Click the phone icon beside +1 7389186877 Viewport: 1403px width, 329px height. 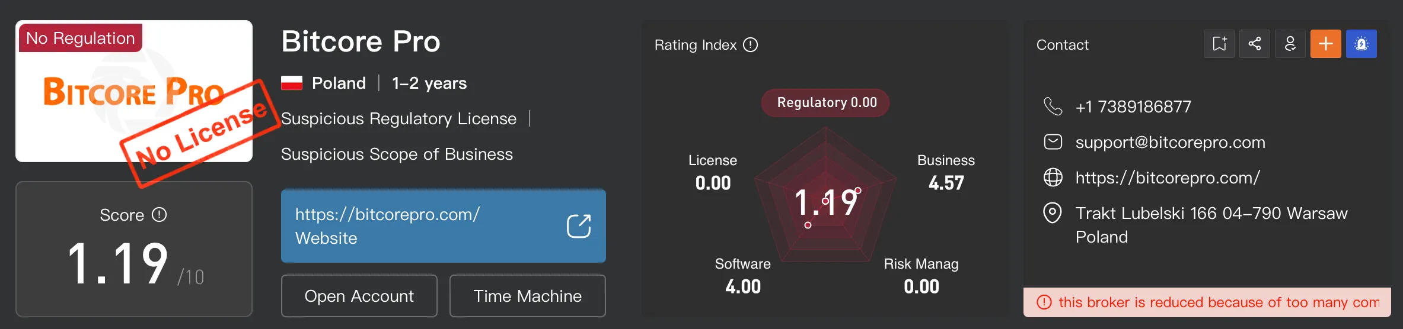click(x=1053, y=107)
